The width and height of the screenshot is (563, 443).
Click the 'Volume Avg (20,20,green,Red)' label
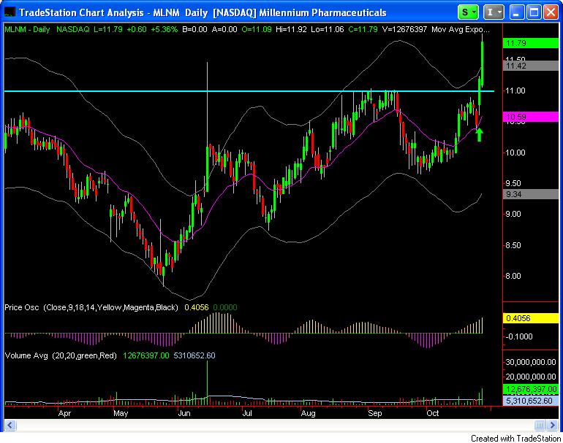61,355
